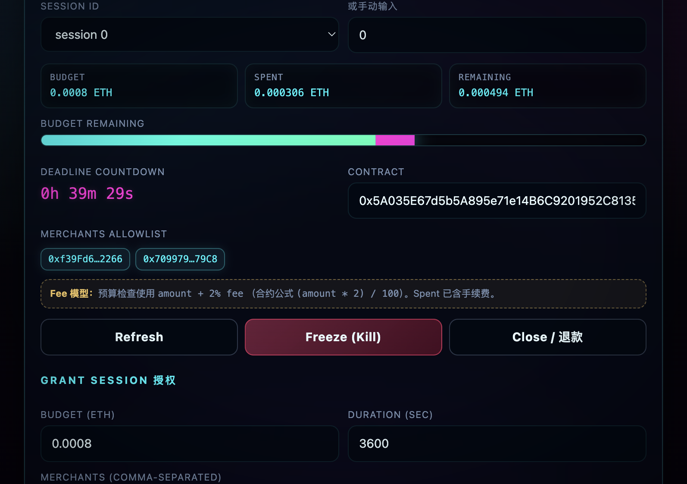Image resolution: width=687 pixels, height=484 pixels.
Task: Click the DEADLINE COUNTDOWN label
Action: (x=103, y=172)
